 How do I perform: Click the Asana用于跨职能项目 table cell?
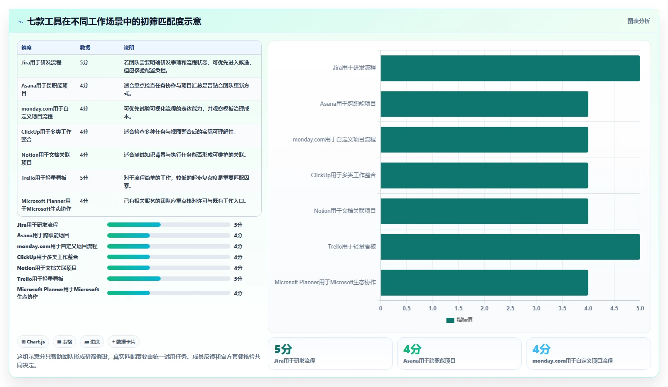click(x=46, y=90)
